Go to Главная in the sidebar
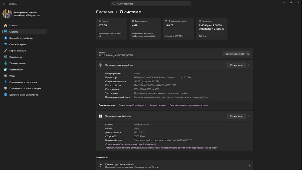The image size is (302, 170). [x=24, y=25]
